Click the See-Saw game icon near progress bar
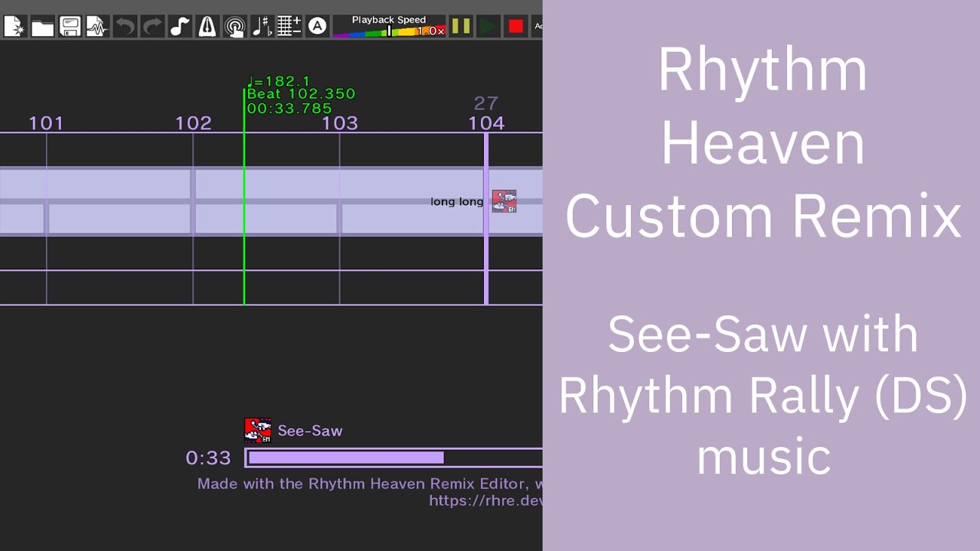Viewport: 980px width, 551px height. click(x=258, y=431)
